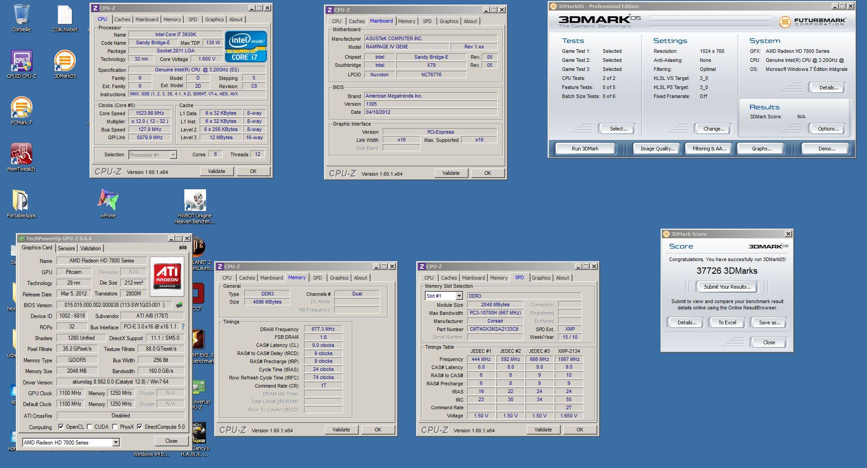Toggle the DirectCompute 5.0 checkbox

140,427
